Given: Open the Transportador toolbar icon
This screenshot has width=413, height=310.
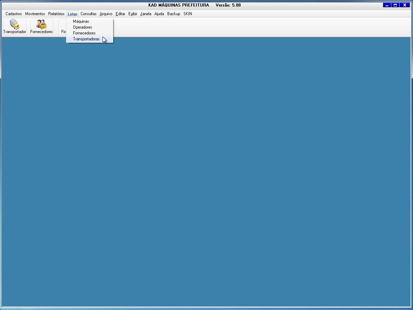Looking at the screenshot, I should pyautogui.click(x=14, y=27).
